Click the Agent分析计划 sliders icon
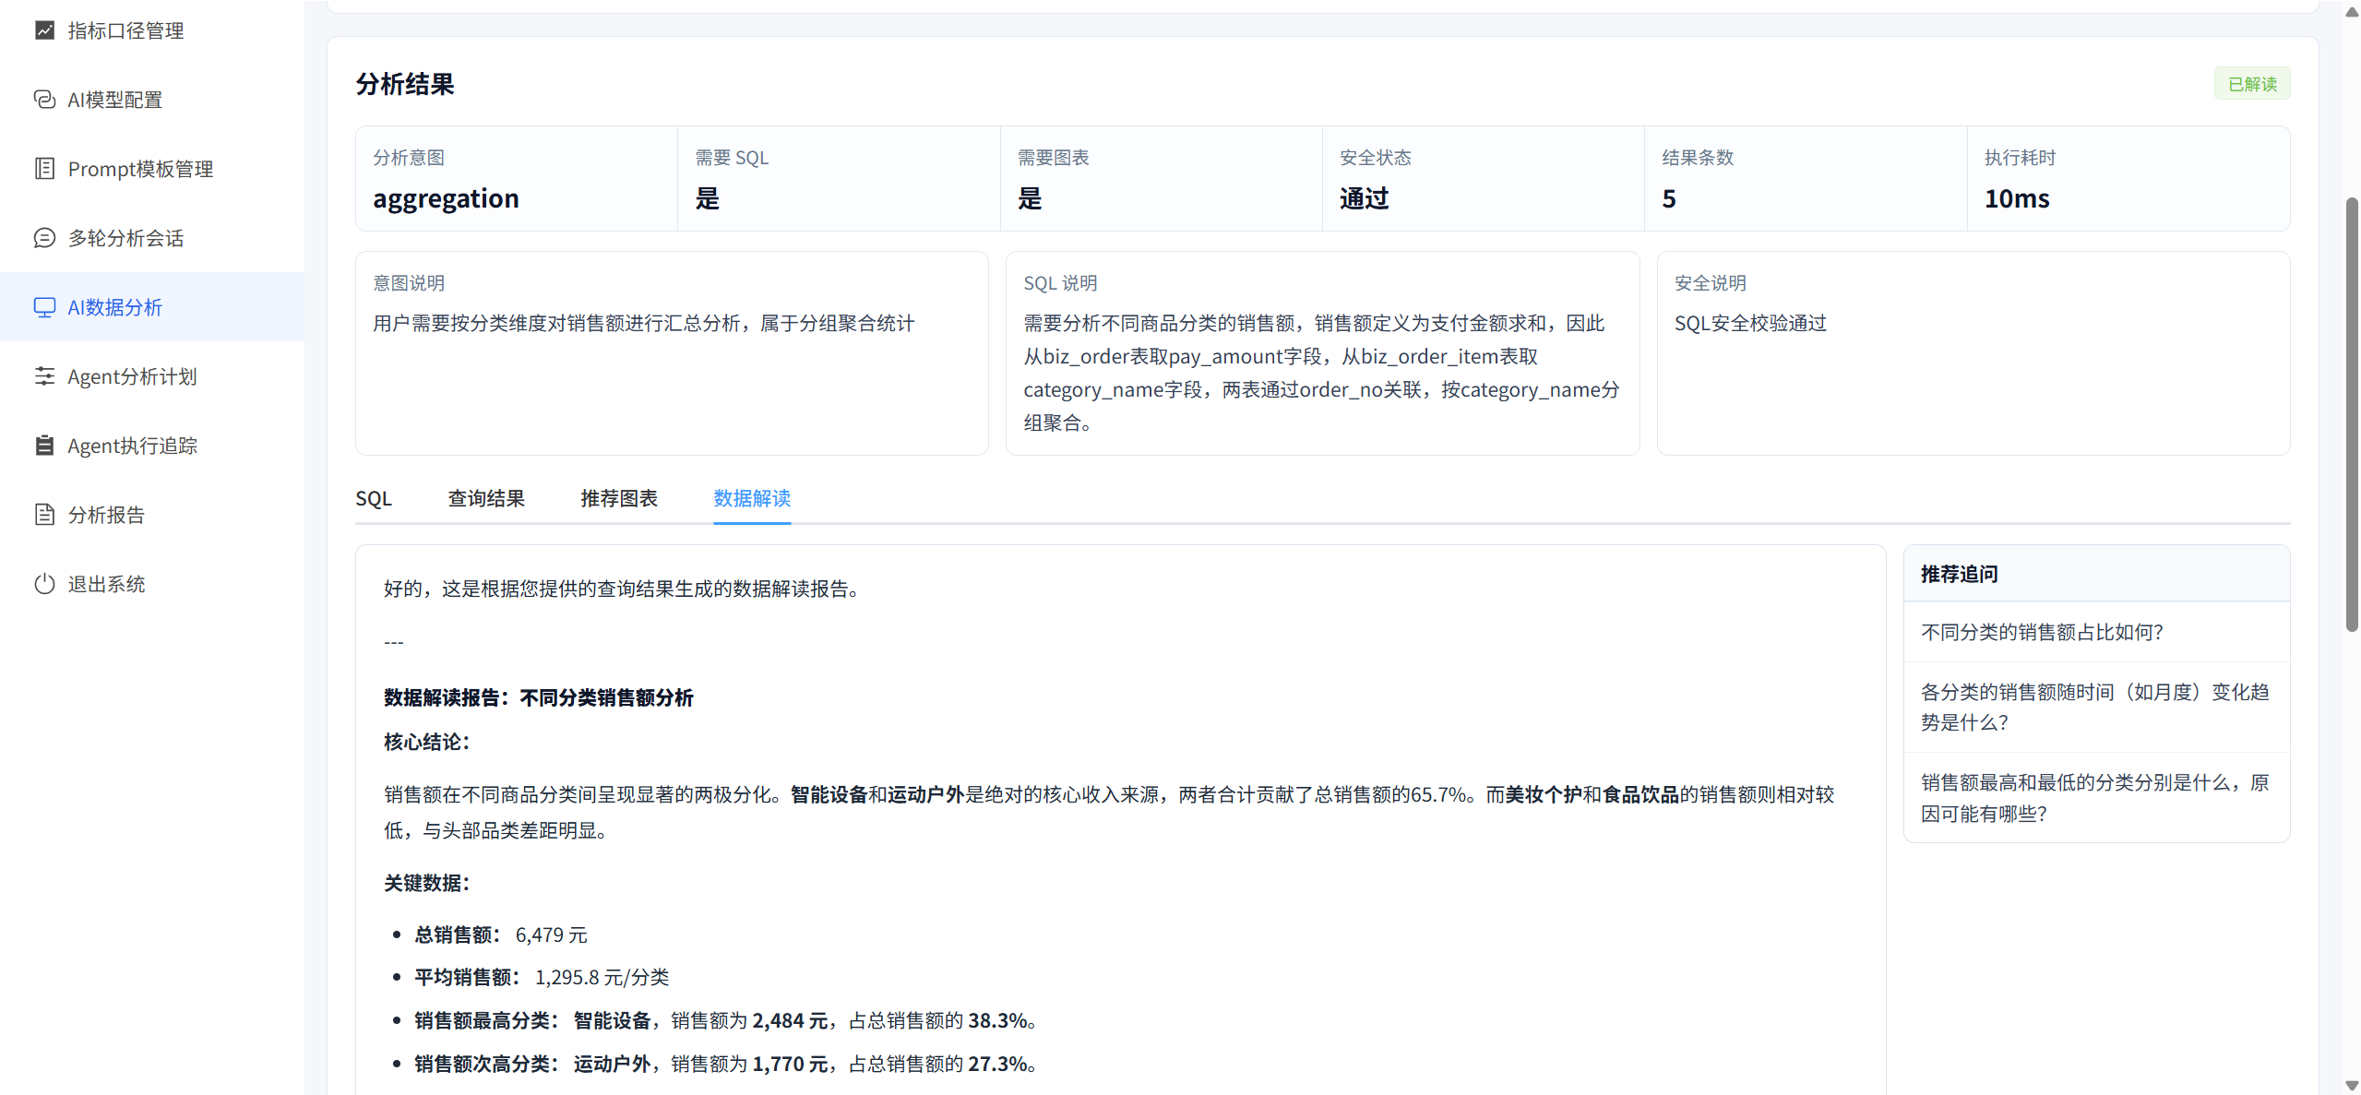Viewport: 2361px width, 1095px height. [44, 376]
